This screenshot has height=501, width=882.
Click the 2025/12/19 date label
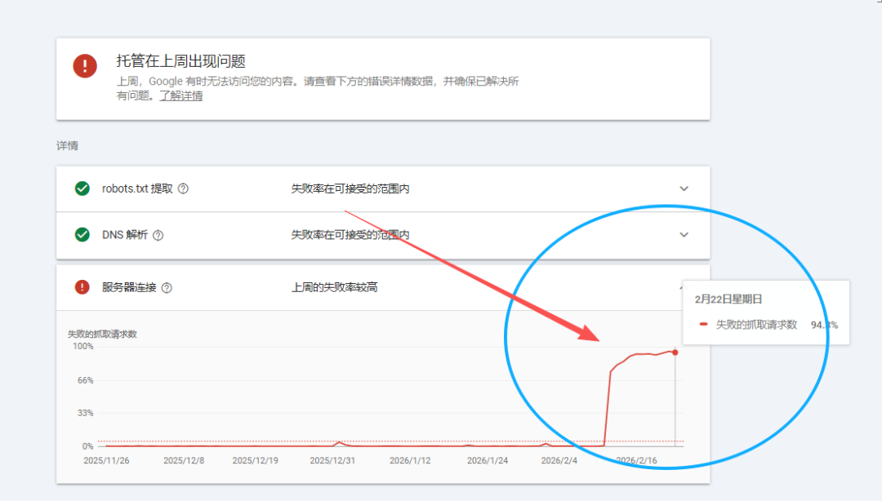256,460
